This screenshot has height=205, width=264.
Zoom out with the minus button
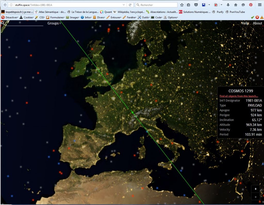(x=255, y=197)
